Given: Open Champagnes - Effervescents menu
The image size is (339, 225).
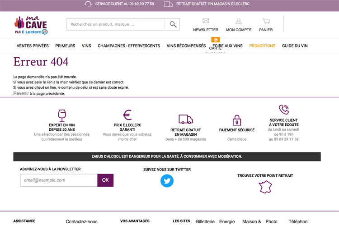Looking at the screenshot, I should [129, 46].
